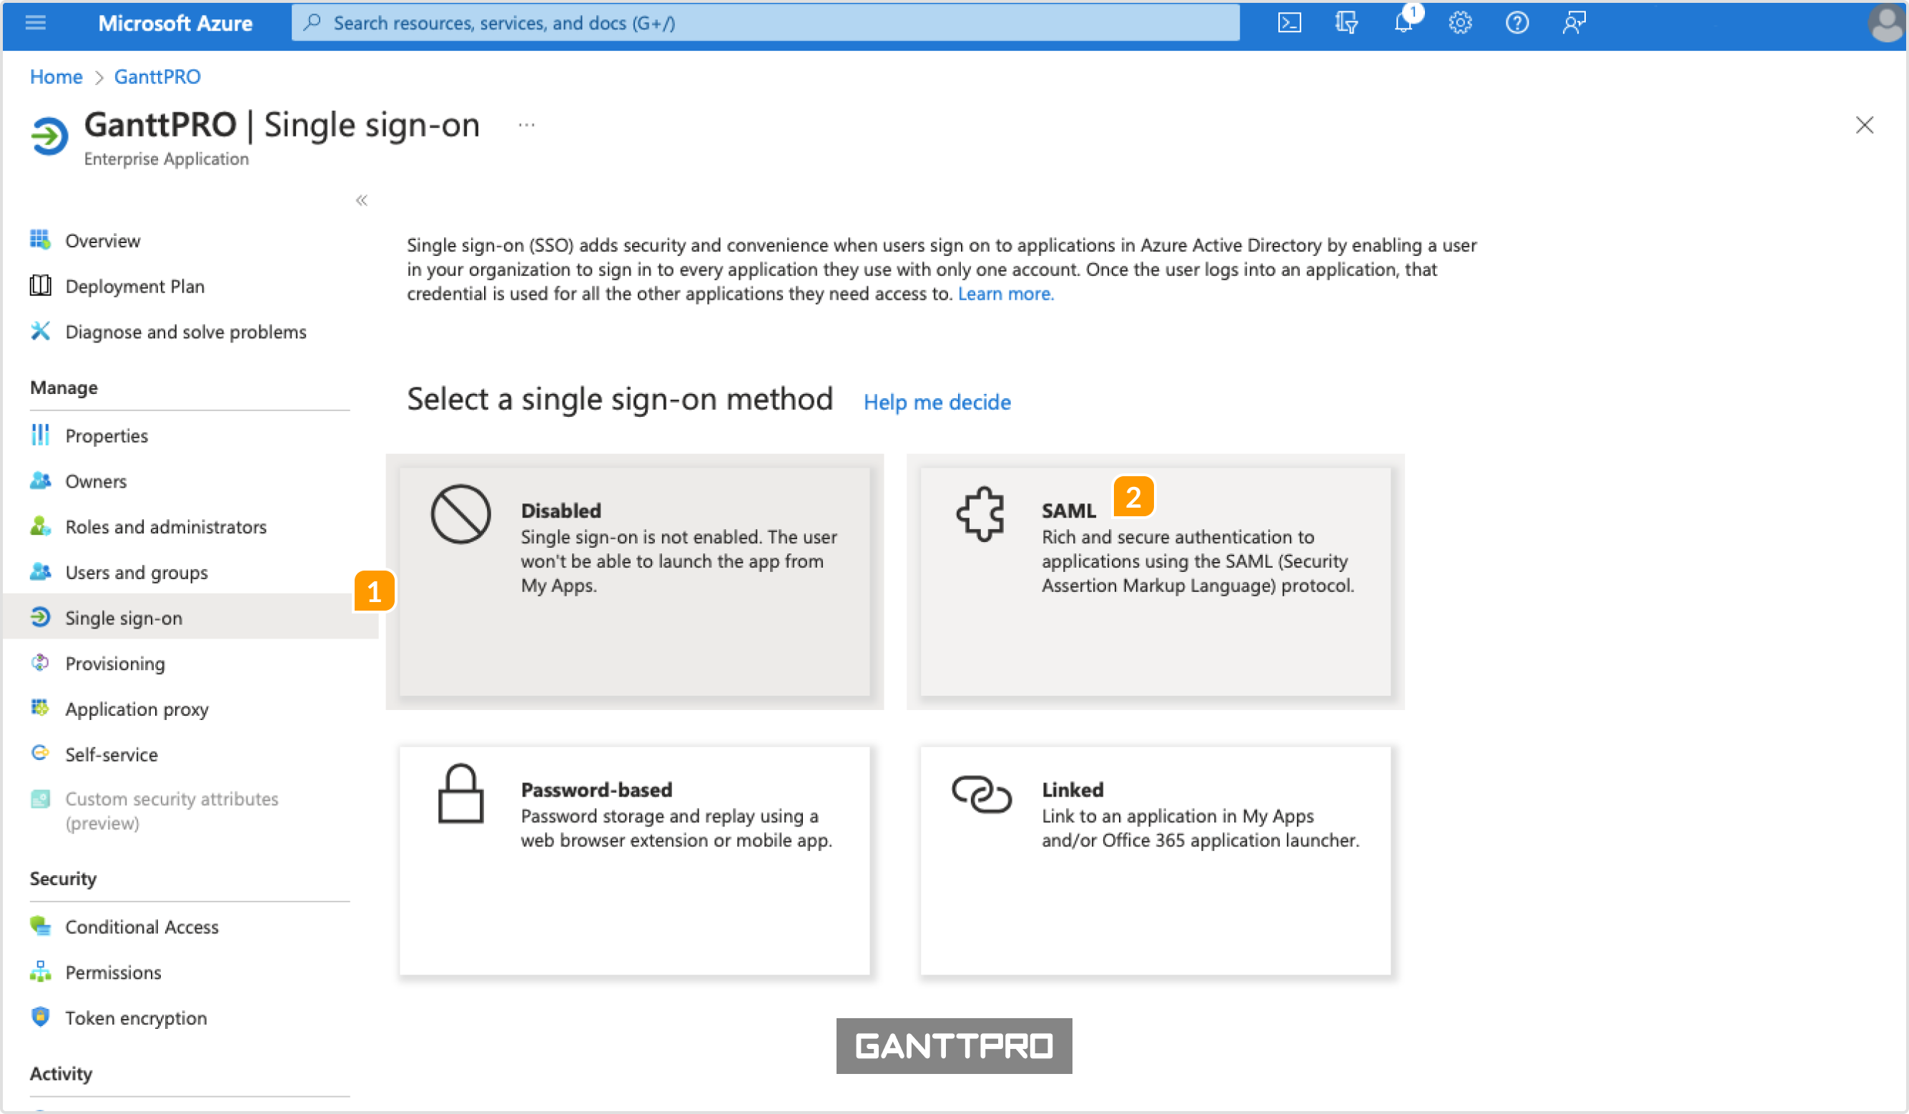Image resolution: width=1909 pixels, height=1114 pixels.
Task: Open the Learn more link
Action: point(1005,293)
